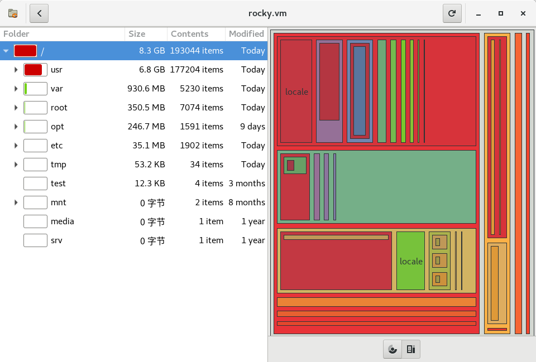Switch to the rings chart view
536x362 pixels.
point(393,349)
